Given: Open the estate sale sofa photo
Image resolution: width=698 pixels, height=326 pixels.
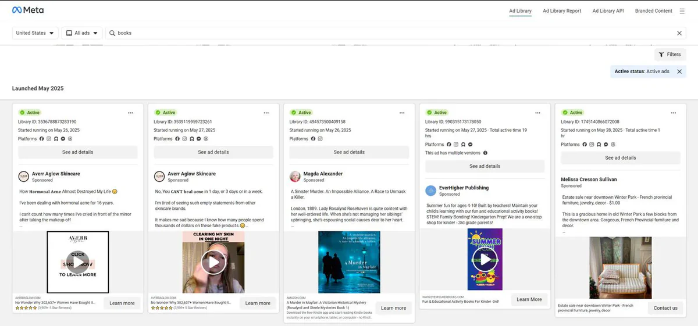Looking at the screenshot, I should (x=620, y=267).
